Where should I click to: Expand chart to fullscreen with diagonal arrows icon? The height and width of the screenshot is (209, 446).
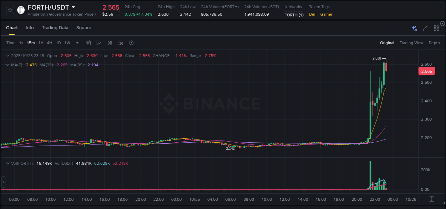pyautogui.click(x=425, y=27)
